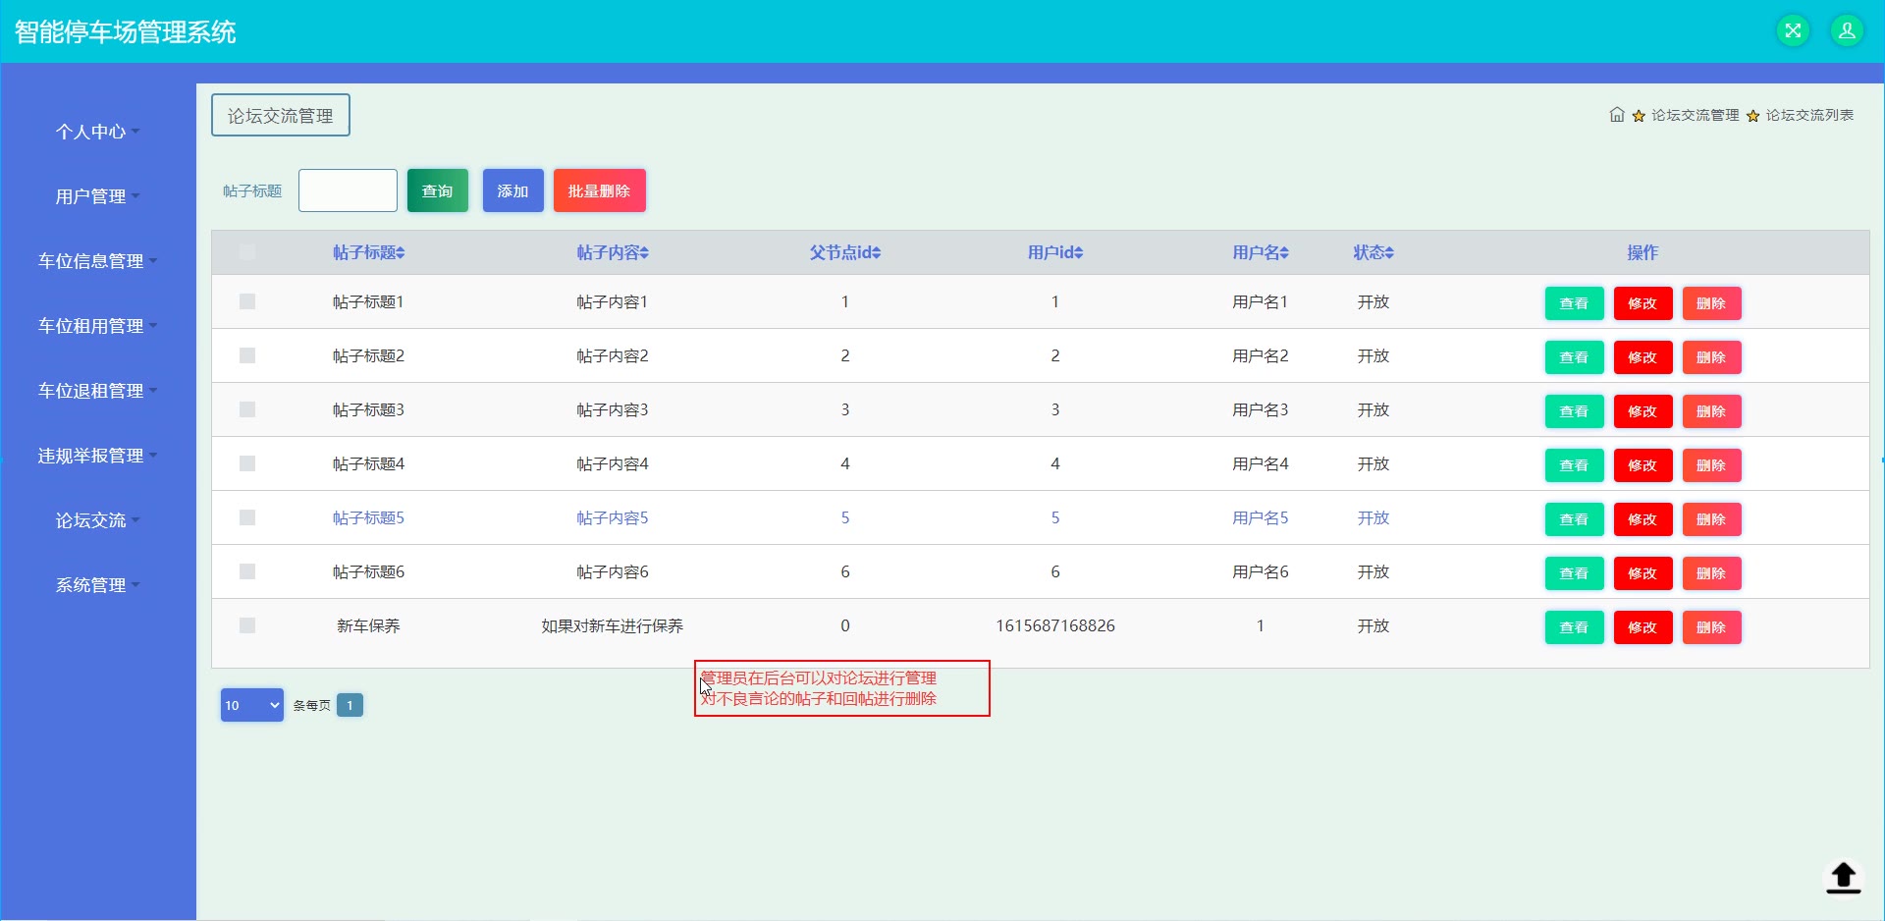
Task: Click the 论坛交流管理 tab label
Action: pyautogui.click(x=281, y=116)
